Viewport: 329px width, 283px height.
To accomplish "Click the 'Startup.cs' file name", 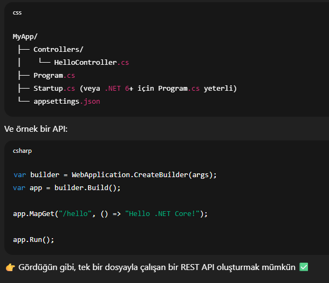I will coord(54,88).
